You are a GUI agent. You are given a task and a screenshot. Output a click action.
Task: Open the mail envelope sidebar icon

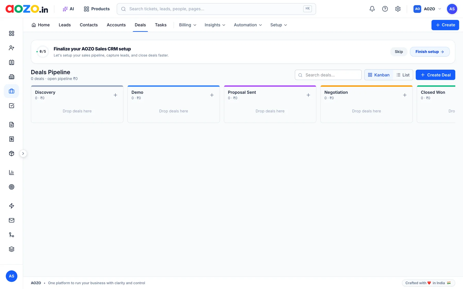[x=12, y=220]
